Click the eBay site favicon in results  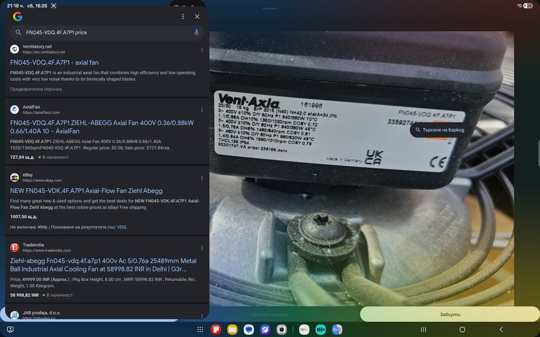point(15,177)
